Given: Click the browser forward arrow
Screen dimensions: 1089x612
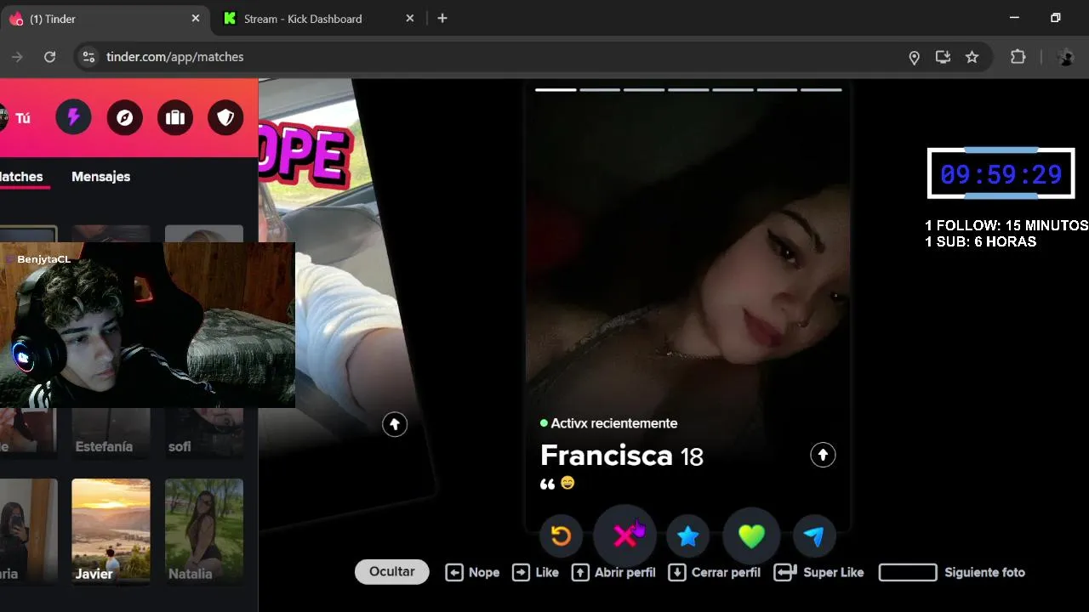Looking at the screenshot, I should click(15, 57).
